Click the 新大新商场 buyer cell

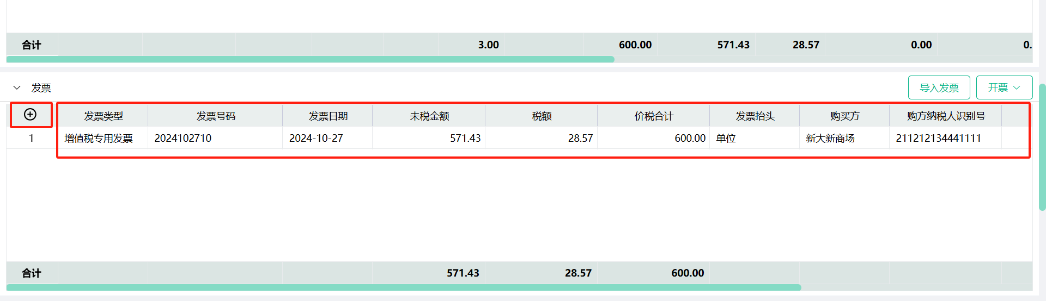(x=844, y=138)
